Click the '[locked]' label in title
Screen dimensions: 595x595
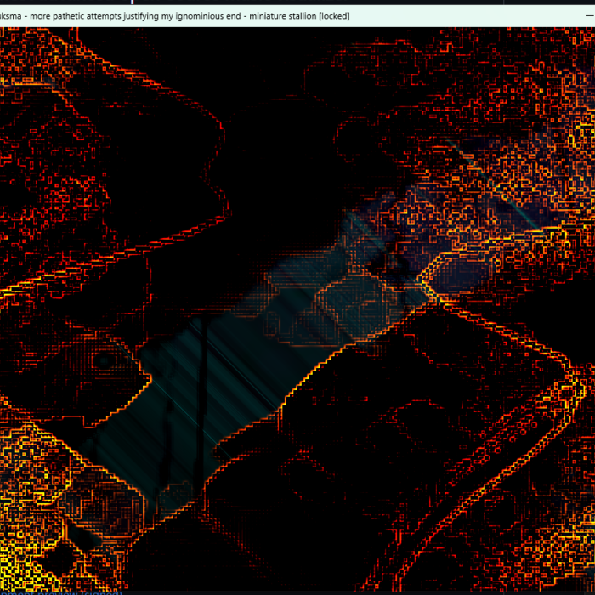coord(333,15)
